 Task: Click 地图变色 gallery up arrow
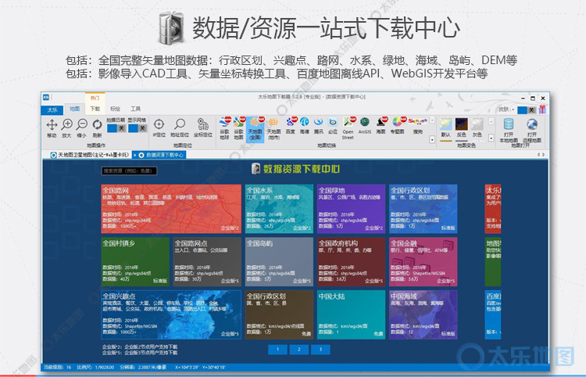[x=491, y=121]
